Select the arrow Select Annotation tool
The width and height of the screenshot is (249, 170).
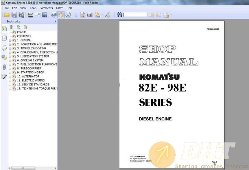tap(75, 15)
